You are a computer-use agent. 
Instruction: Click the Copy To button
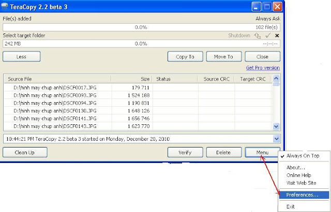click(185, 57)
